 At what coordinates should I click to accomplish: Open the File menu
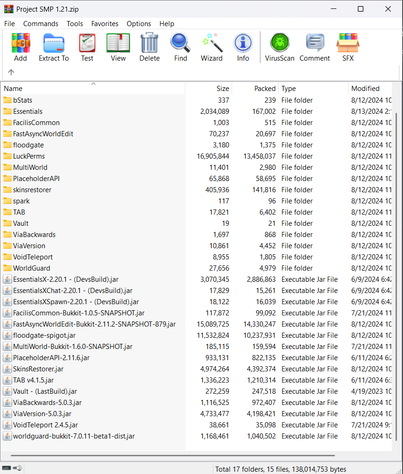[9, 24]
